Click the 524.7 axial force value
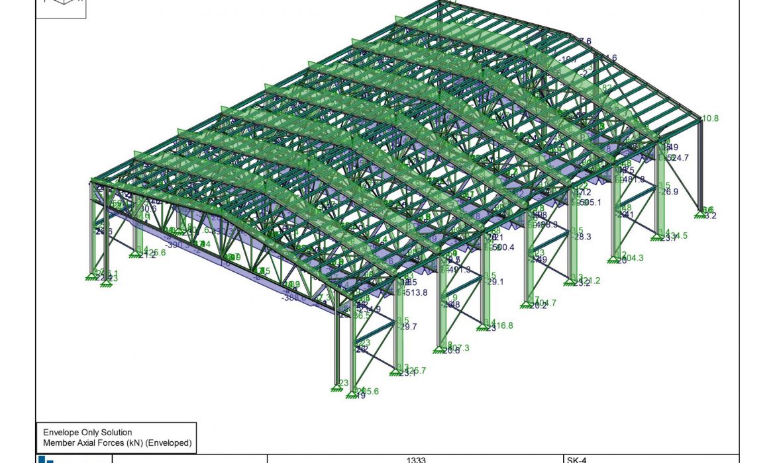 [677, 158]
